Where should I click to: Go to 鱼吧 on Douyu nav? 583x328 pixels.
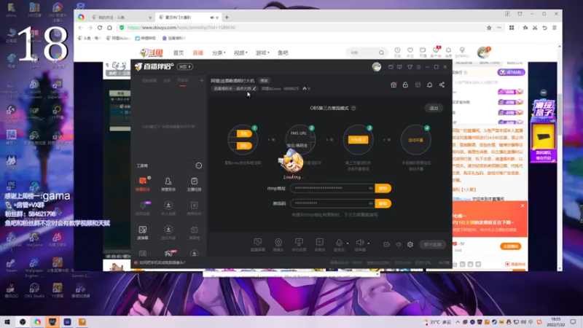(x=283, y=52)
